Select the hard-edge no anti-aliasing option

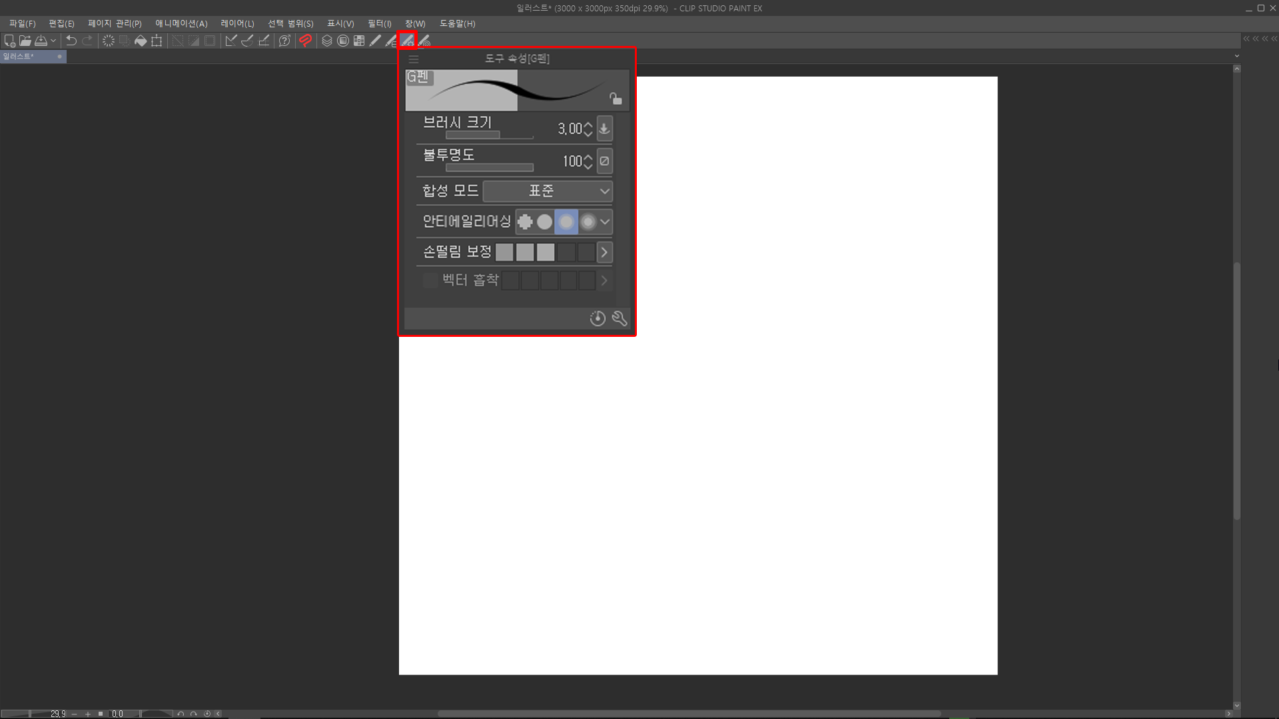point(525,222)
